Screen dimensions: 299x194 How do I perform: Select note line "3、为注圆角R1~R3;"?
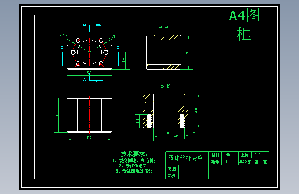pyautogui.click(x=134, y=171)
